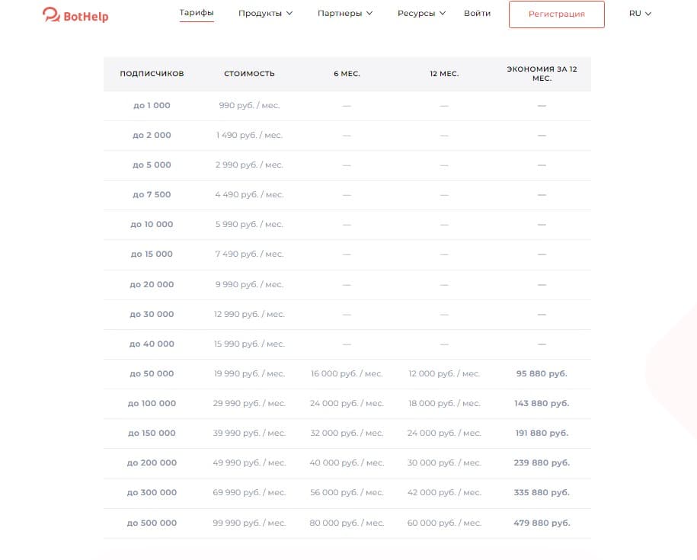
Task: Select the 'до 20 000' subscribers cell
Action: [152, 284]
